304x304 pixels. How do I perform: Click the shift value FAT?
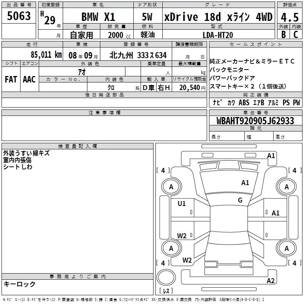[11, 79]
